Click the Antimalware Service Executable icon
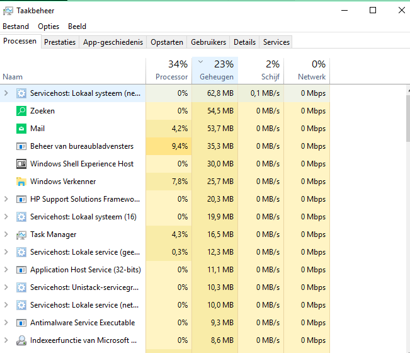Screen dimensions: 410x353 tap(21, 323)
